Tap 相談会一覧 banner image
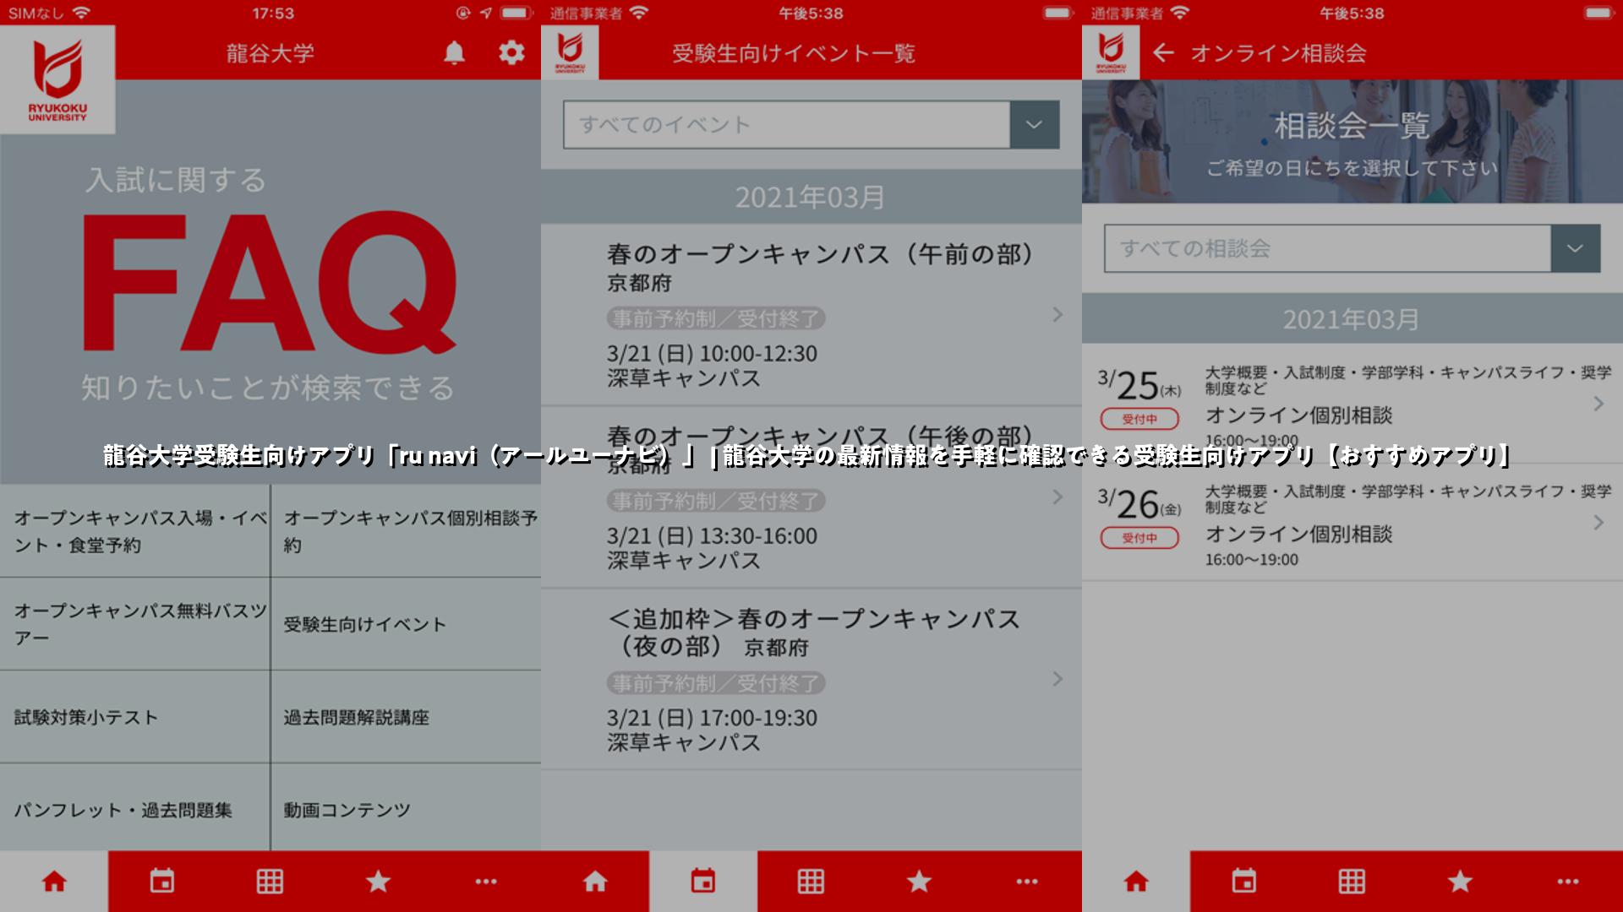1623x912 pixels. pyautogui.click(x=1352, y=142)
